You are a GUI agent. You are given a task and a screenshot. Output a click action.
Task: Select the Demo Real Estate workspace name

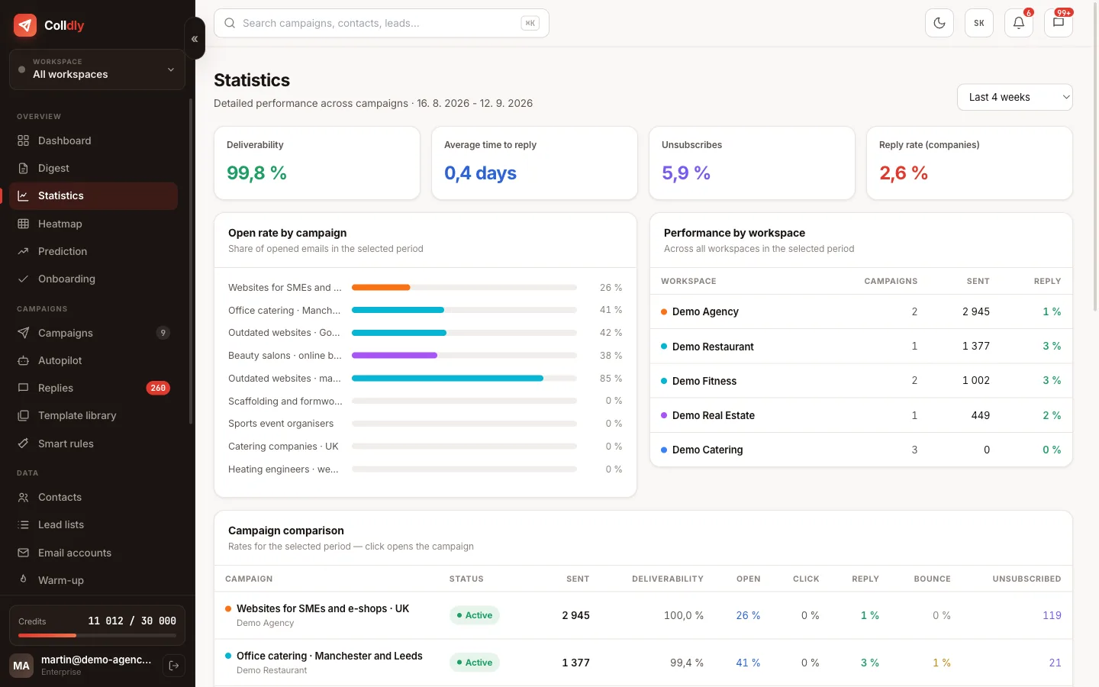714,415
